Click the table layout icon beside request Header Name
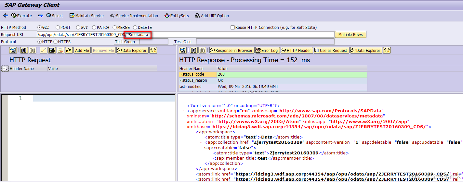The width and height of the screenshot is (463, 182). coord(5,68)
